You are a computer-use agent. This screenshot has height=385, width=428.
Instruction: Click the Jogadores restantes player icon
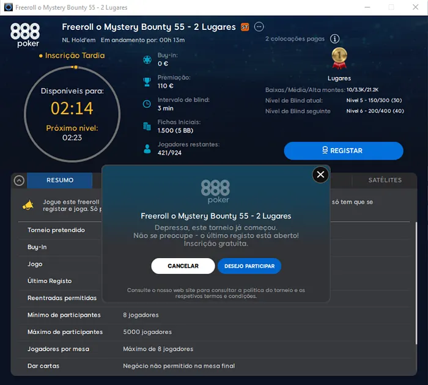pos(147,148)
